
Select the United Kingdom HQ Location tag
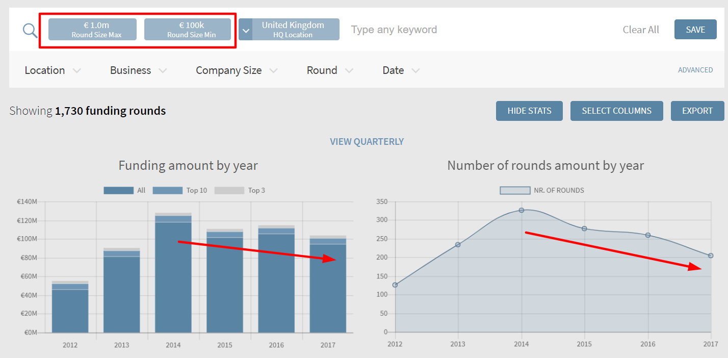293,30
